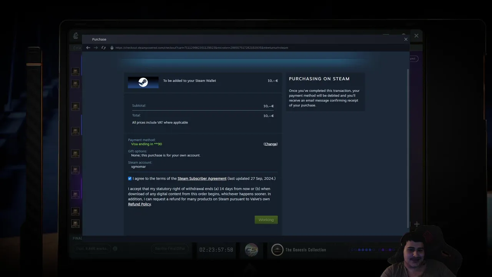The image size is (492, 277).
Task: Click the CS logo in background game
Action: pos(251,250)
